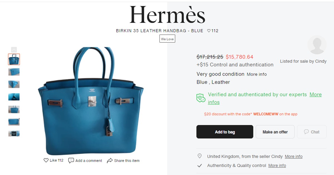The width and height of the screenshot is (334, 175).
Task: Click the seller Cindy avatar icon
Action: (x=317, y=45)
